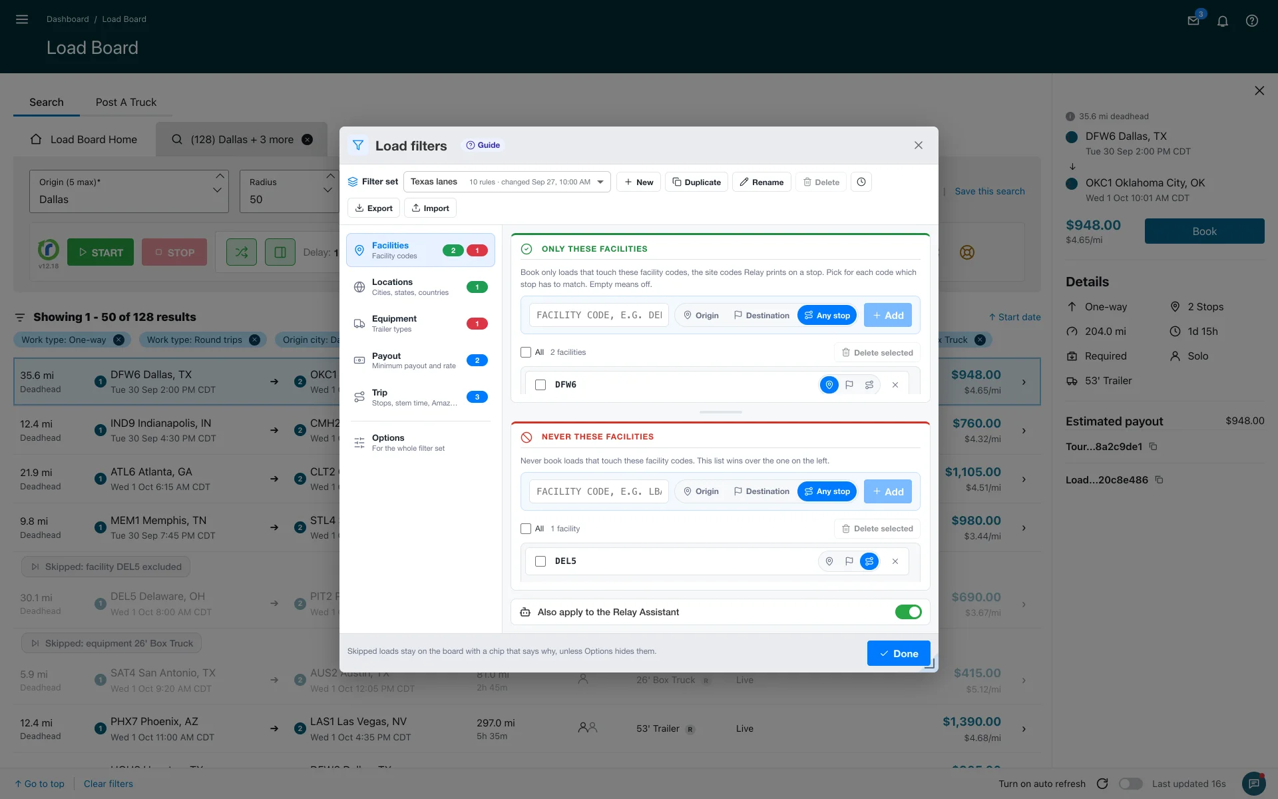Click the Export button
The height and width of the screenshot is (799, 1278).
pyautogui.click(x=373, y=208)
